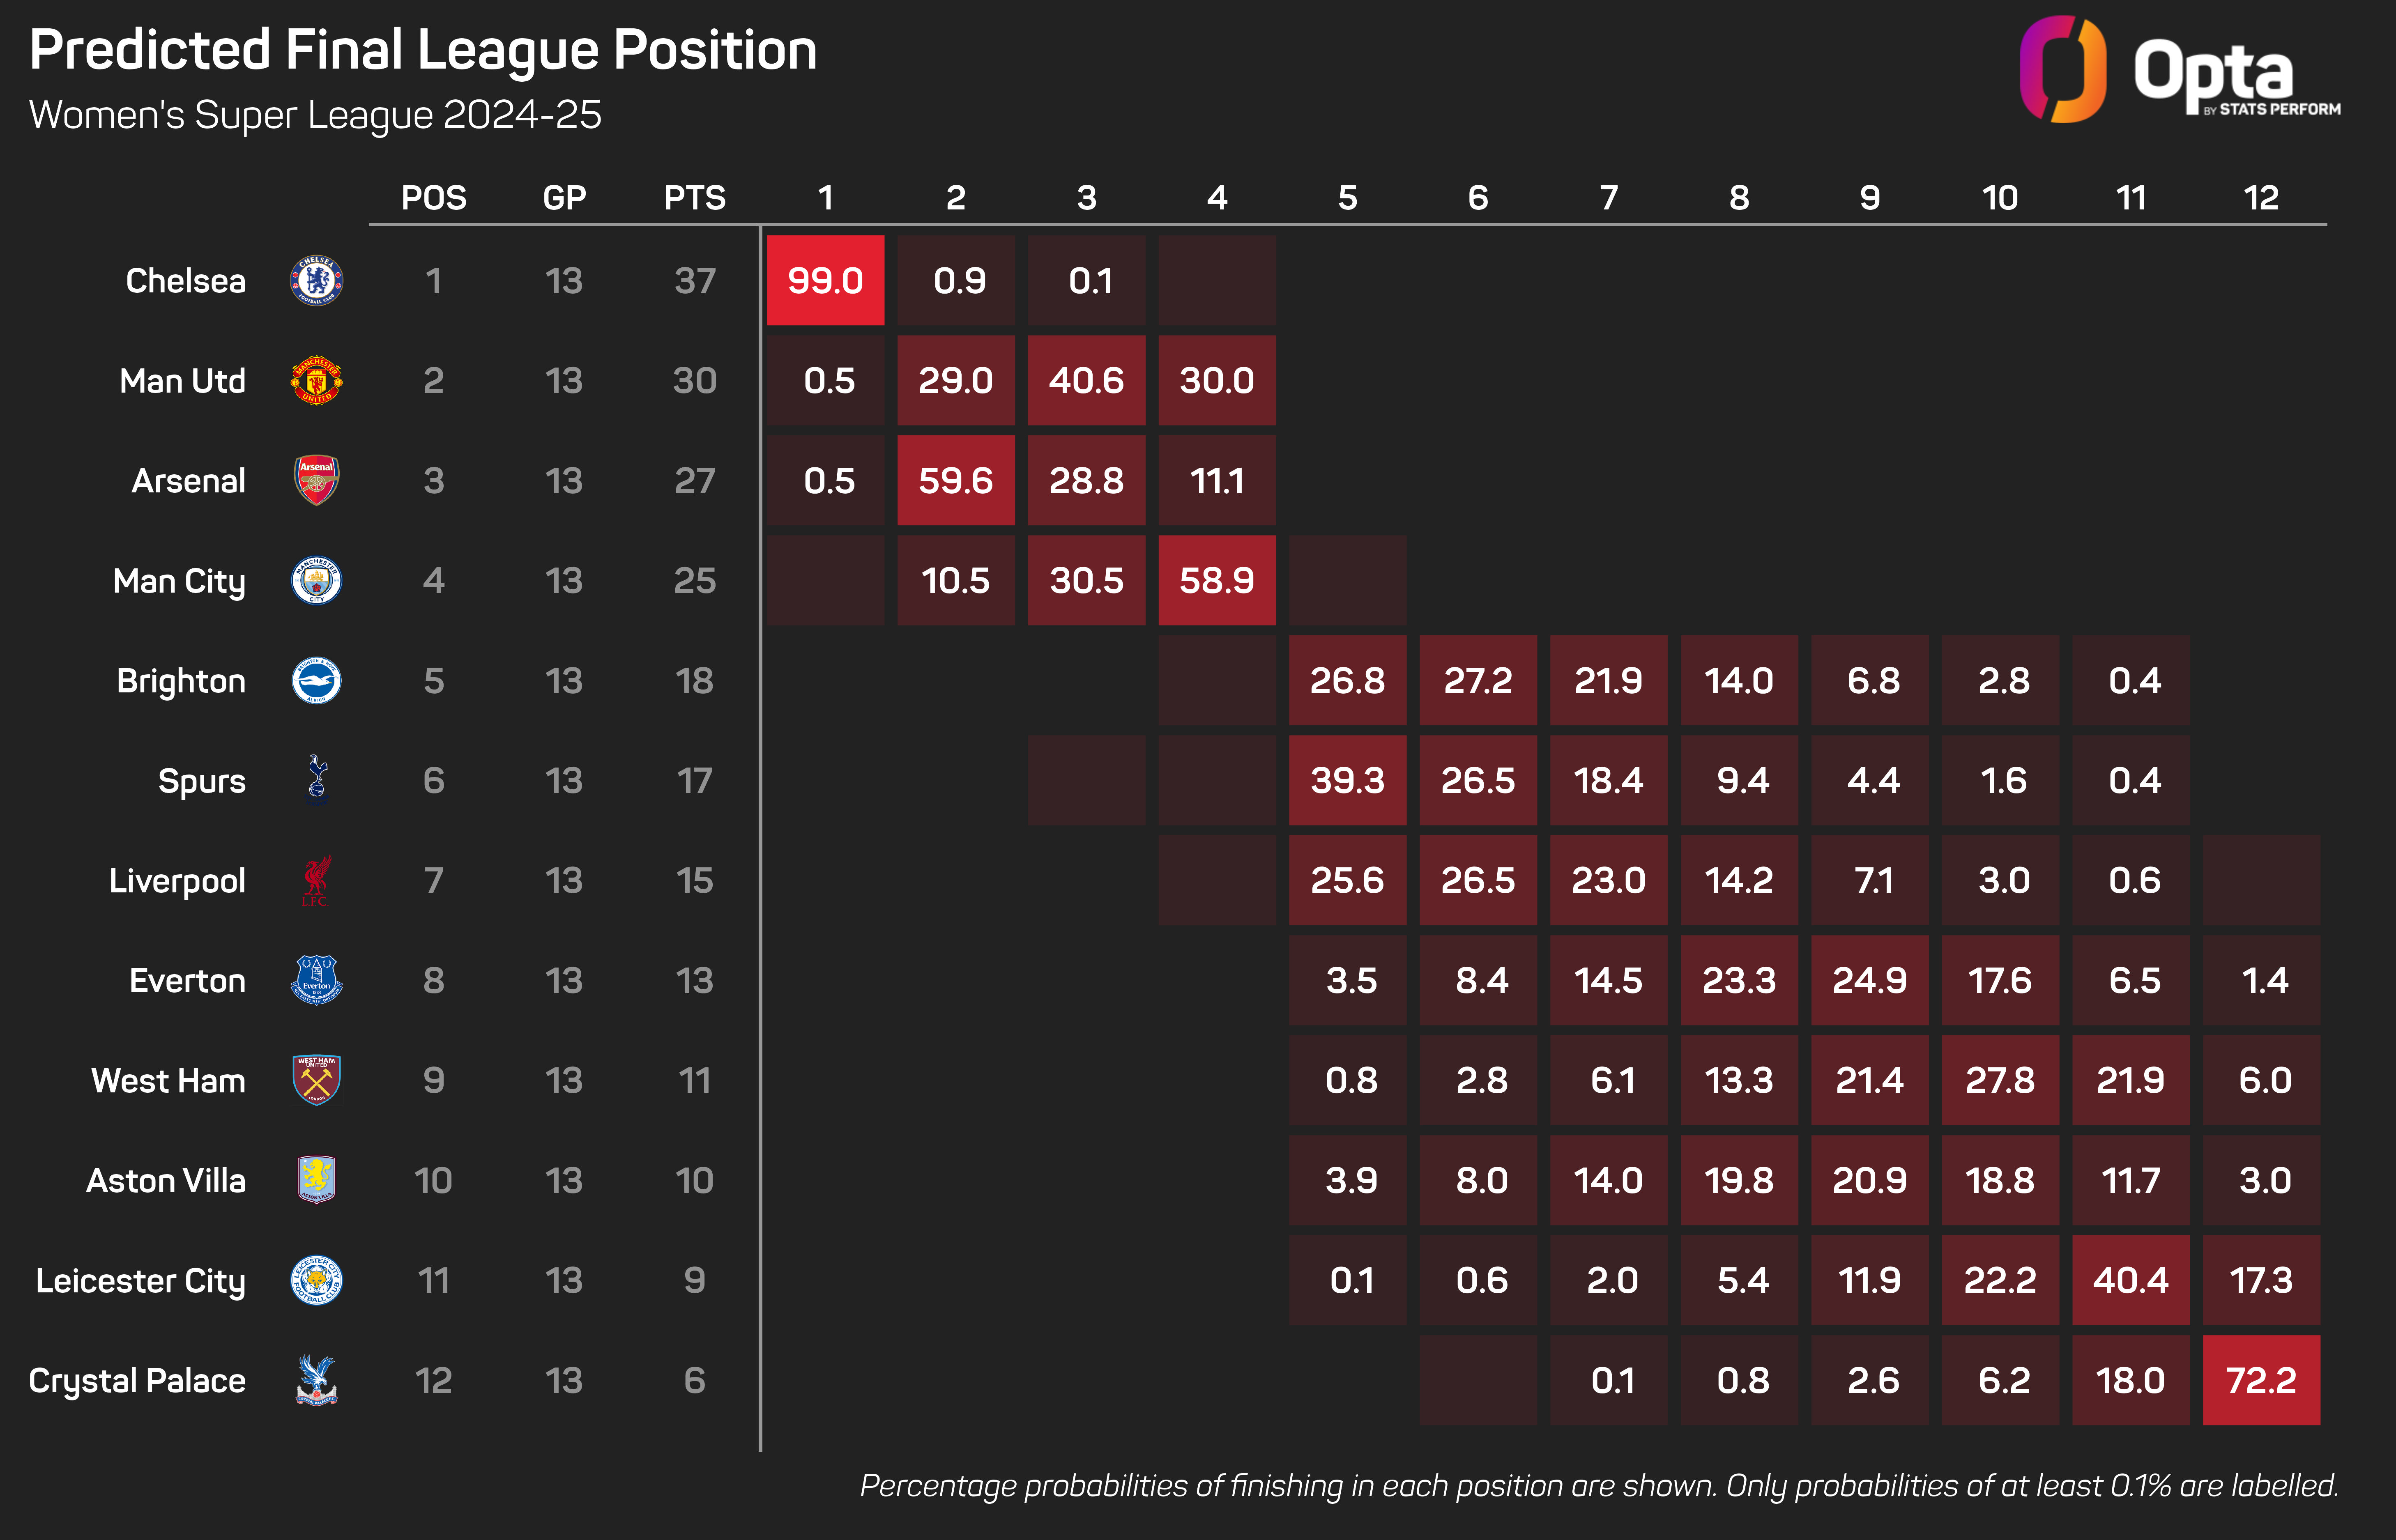Click the PTS column header
Image resolution: width=2396 pixels, height=1540 pixels.
click(695, 198)
